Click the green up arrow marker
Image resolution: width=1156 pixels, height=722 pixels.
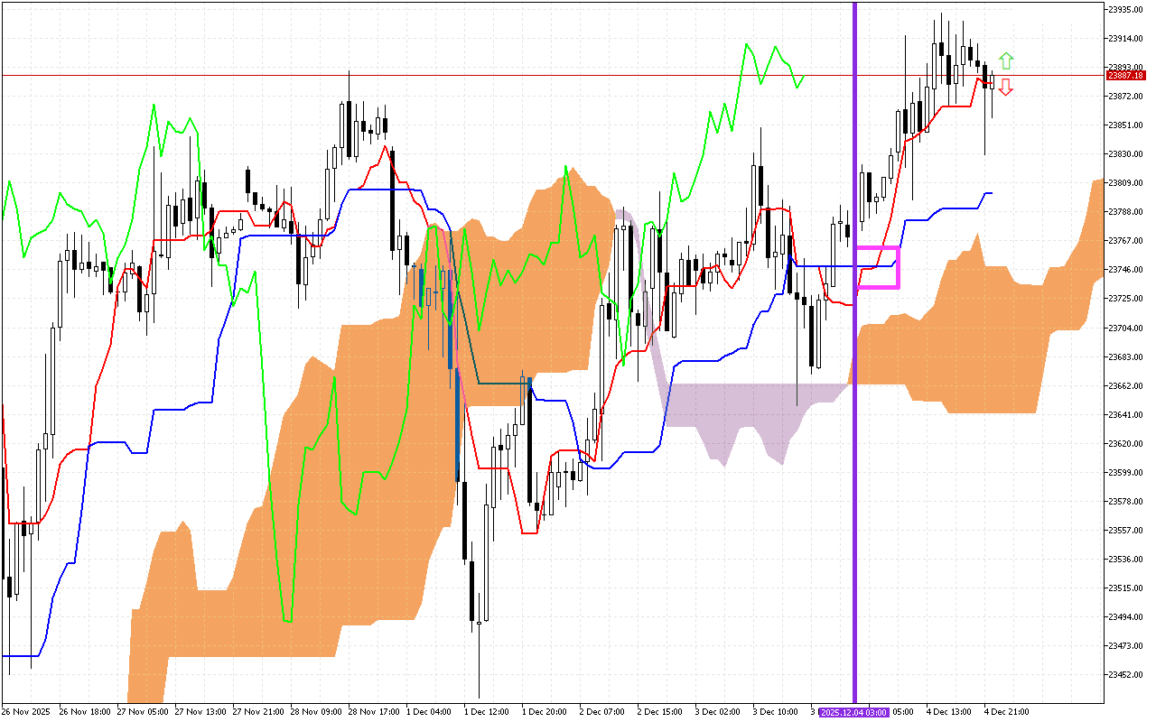click(1006, 61)
